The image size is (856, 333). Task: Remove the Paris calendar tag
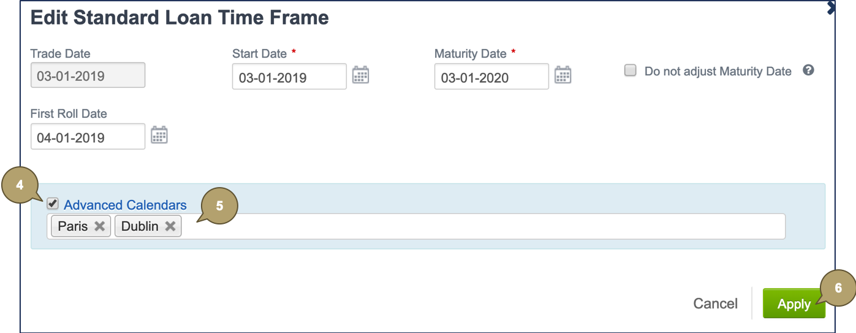pos(99,226)
